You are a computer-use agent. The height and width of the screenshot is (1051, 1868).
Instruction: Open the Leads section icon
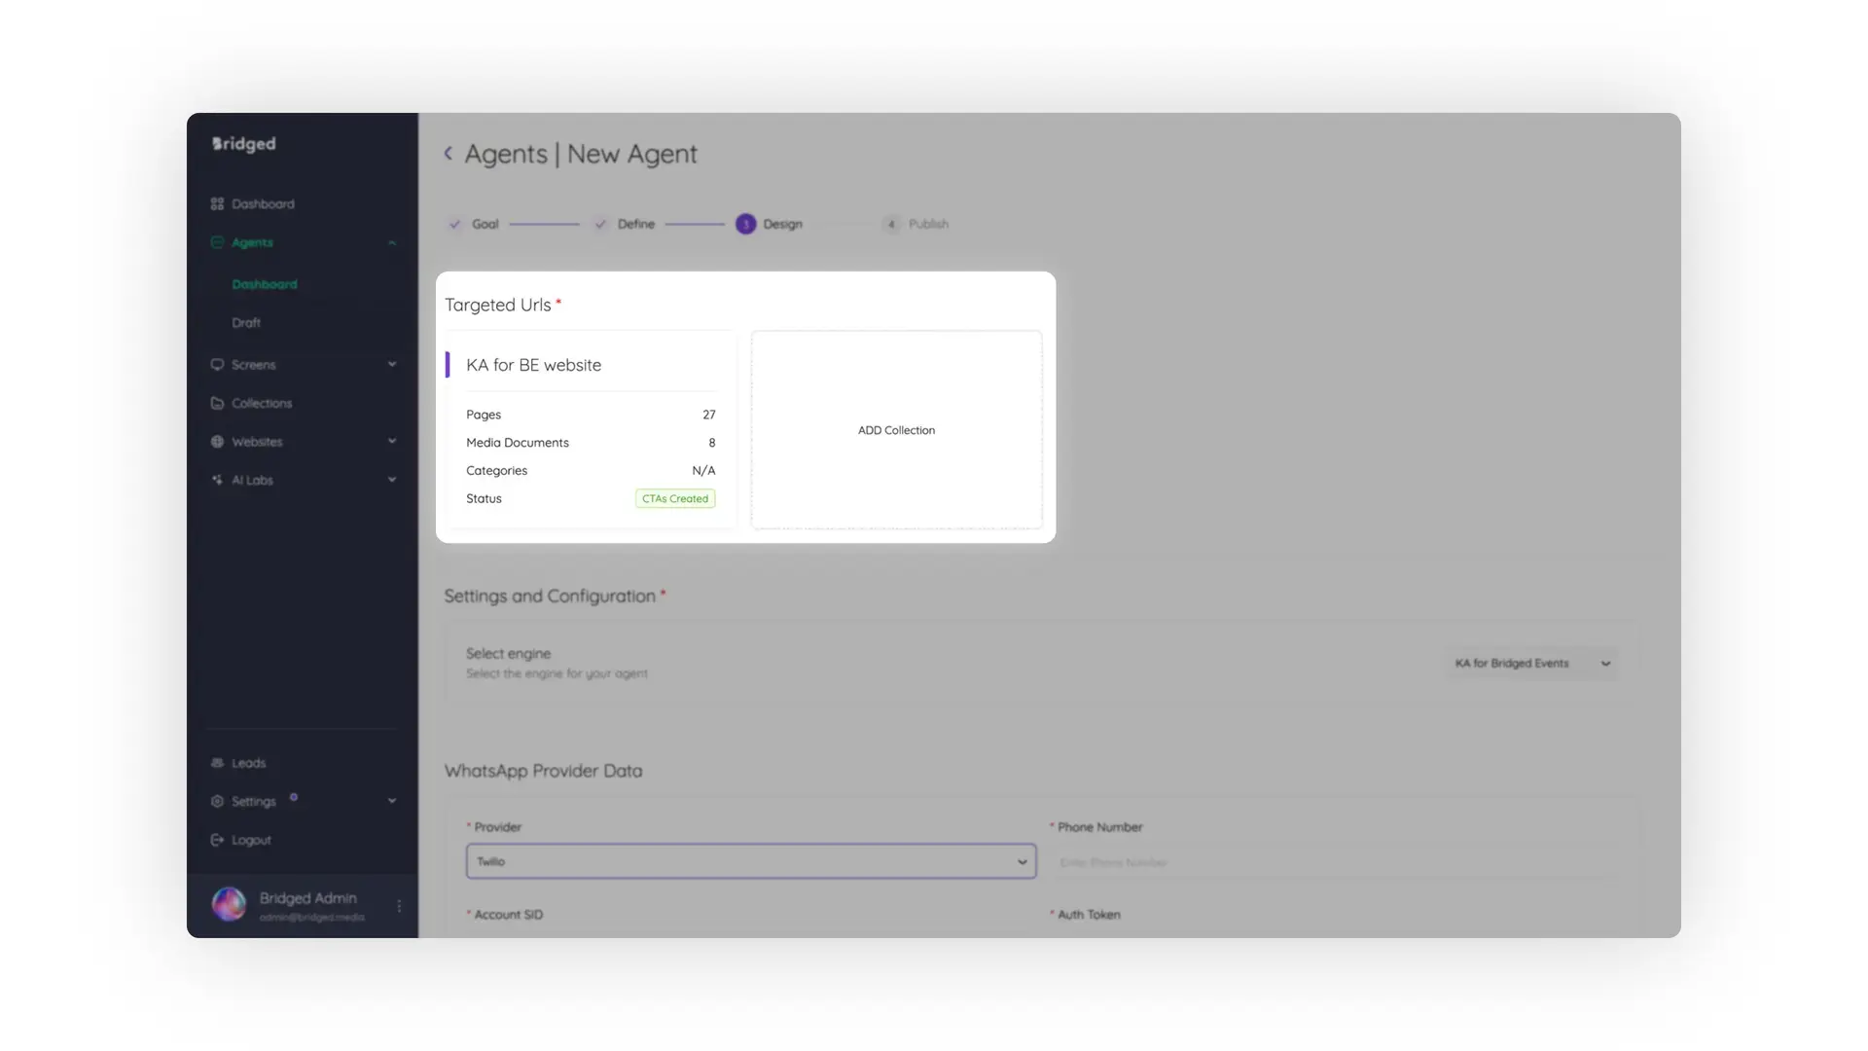click(217, 763)
